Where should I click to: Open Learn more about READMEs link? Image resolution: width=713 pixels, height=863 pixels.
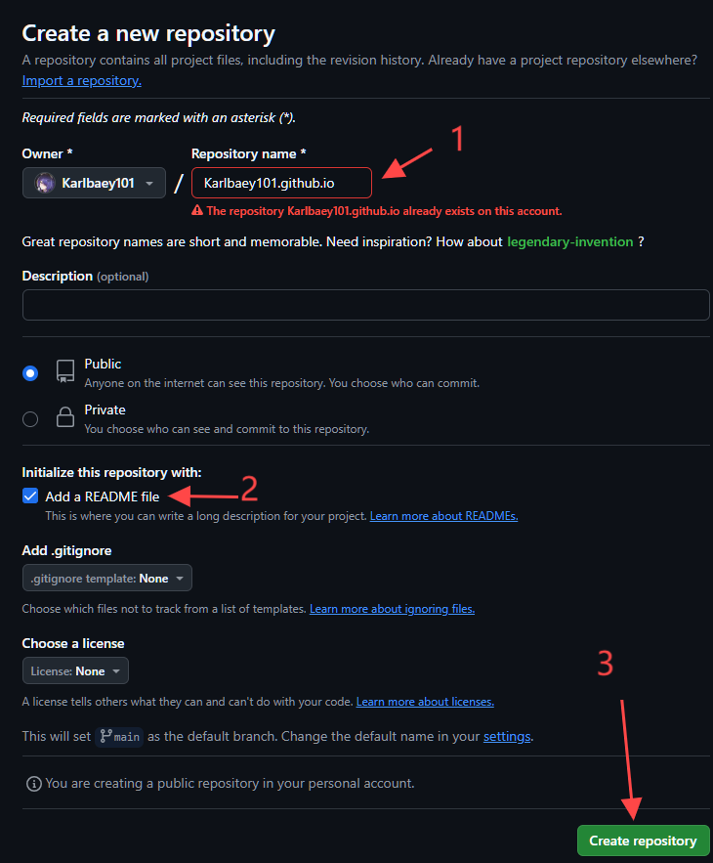coord(443,516)
